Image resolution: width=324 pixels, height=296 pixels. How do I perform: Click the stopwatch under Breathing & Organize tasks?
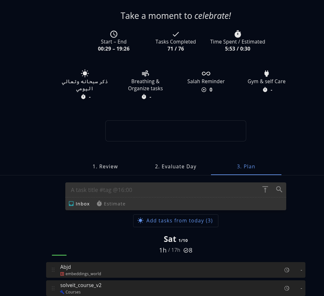click(144, 97)
